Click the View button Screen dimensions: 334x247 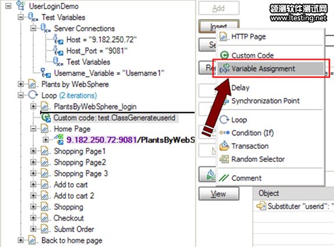(x=219, y=194)
